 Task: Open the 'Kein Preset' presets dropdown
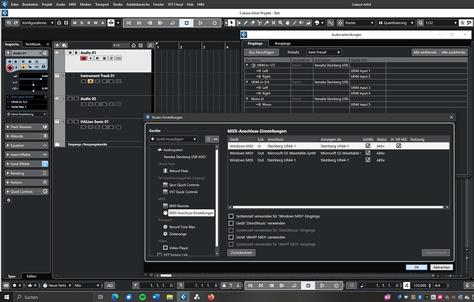coord(324,52)
